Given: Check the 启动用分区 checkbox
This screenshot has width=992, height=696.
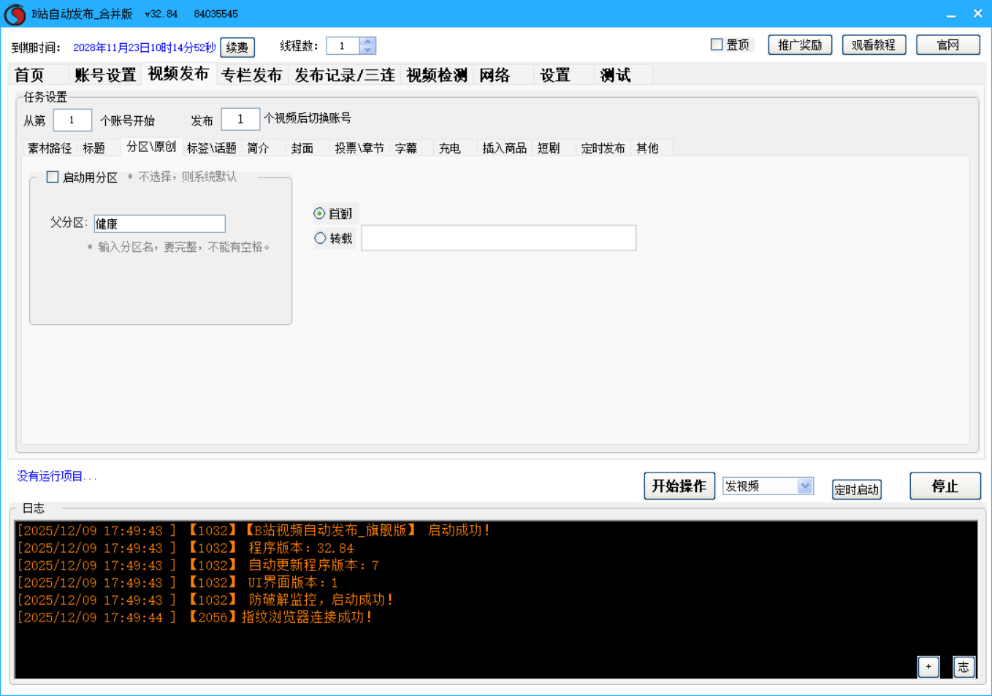Looking at the screenshot, I should (x=53, y=177).
